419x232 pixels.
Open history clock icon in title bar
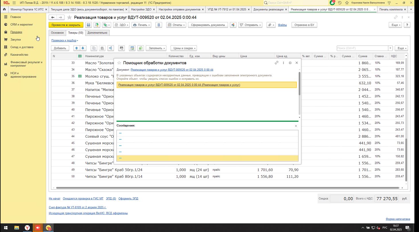[340, 3]
